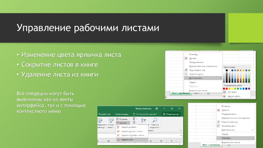
Task: Click the vertical scrollbar up arrow
Action: [181, 141]
